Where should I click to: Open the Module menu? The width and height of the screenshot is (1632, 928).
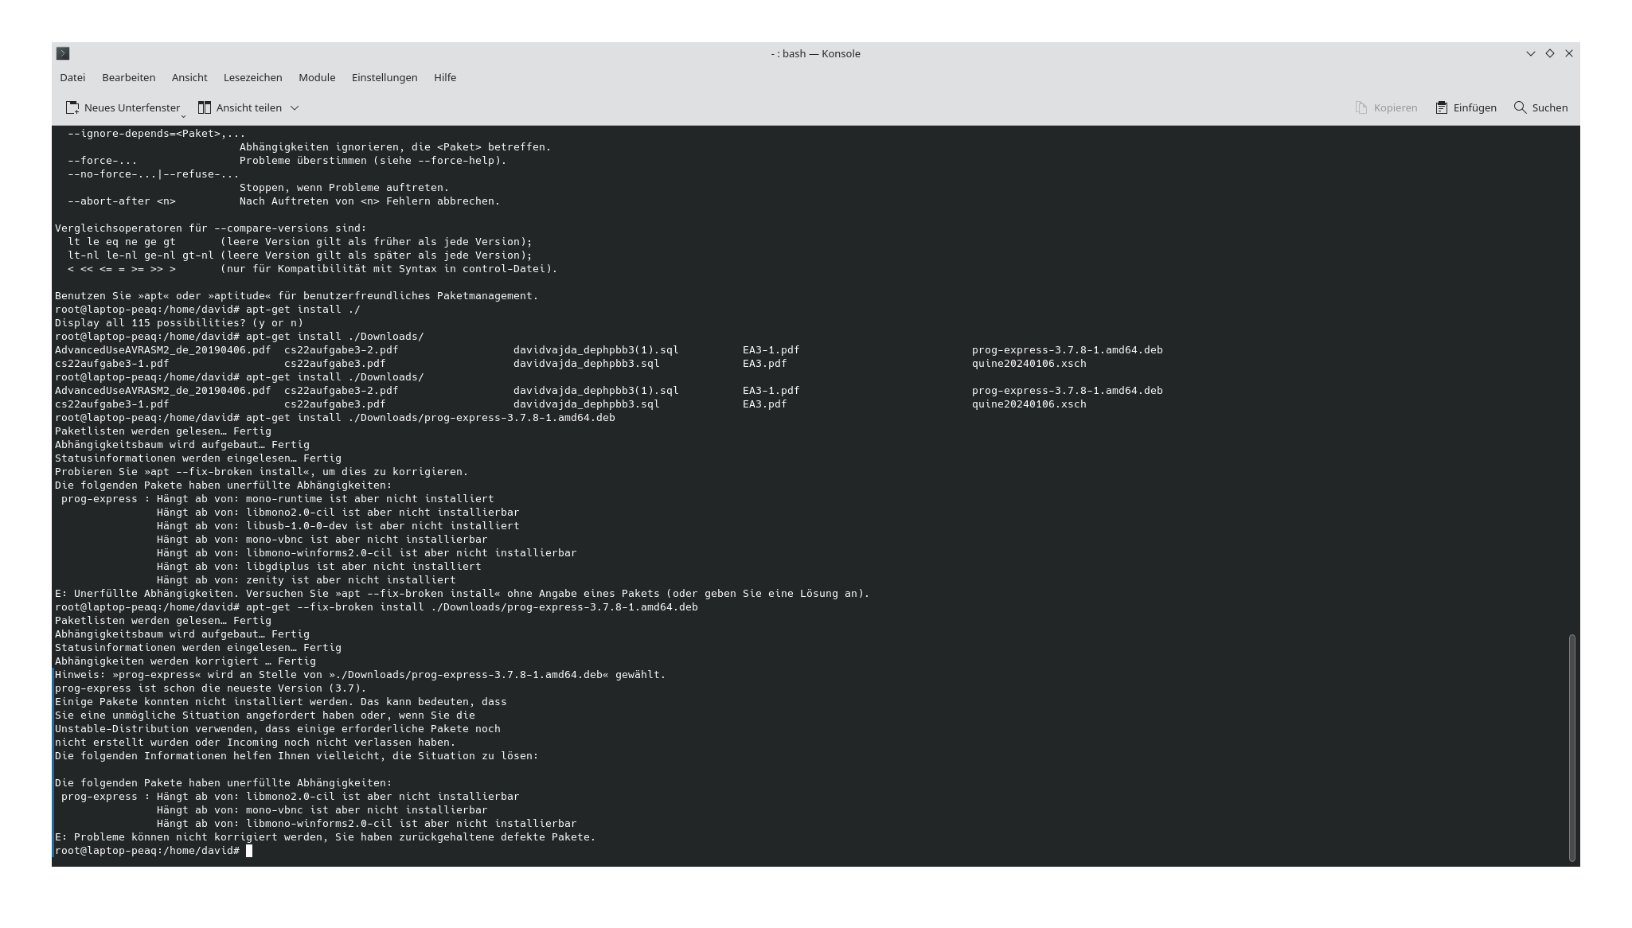316,77
